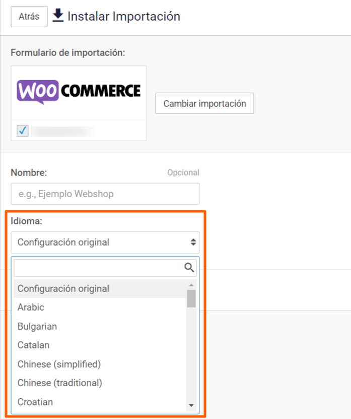Click the language search box
The image size is (351, 419).
pos(105,268)
